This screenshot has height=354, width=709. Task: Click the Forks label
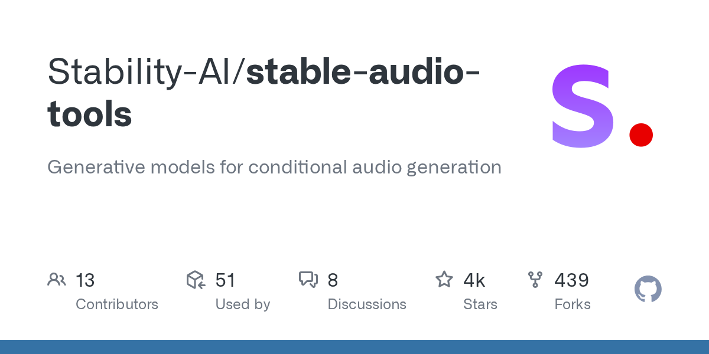click(573, 304)
